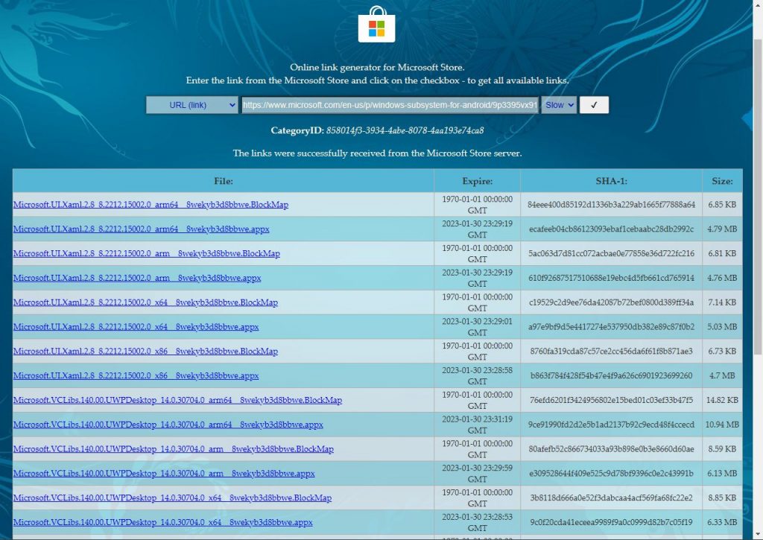The width and height of the screenshot is (763, 540).
Task: Click the 8.59 KB size cell
Action: pos(722,449)
